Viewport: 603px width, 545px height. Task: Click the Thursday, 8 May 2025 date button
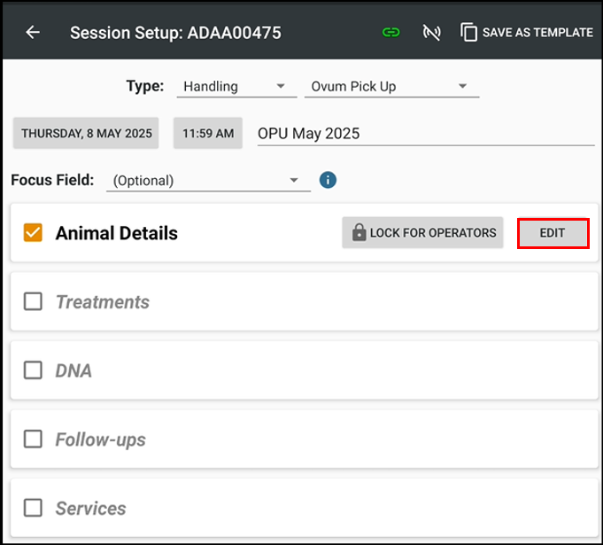click(86, 133)
